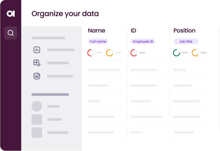
Task: Click the orange ring under Position column
Action: pos(195,53)
